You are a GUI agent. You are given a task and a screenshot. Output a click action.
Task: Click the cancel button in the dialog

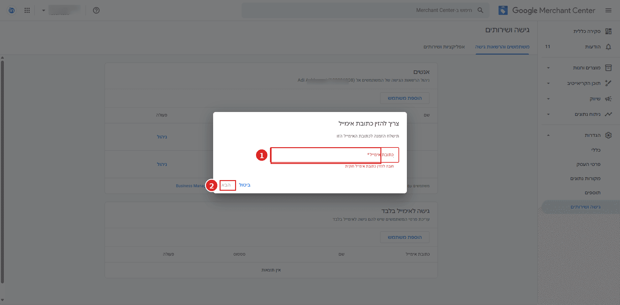click(x=244, y=185)
